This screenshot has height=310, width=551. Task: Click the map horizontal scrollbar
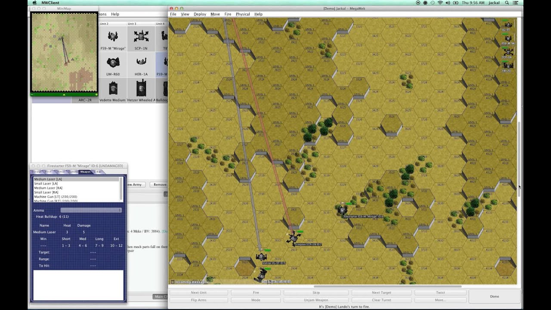387,286
